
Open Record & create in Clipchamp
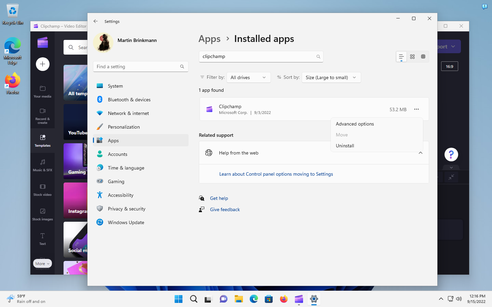coord(42,116)
